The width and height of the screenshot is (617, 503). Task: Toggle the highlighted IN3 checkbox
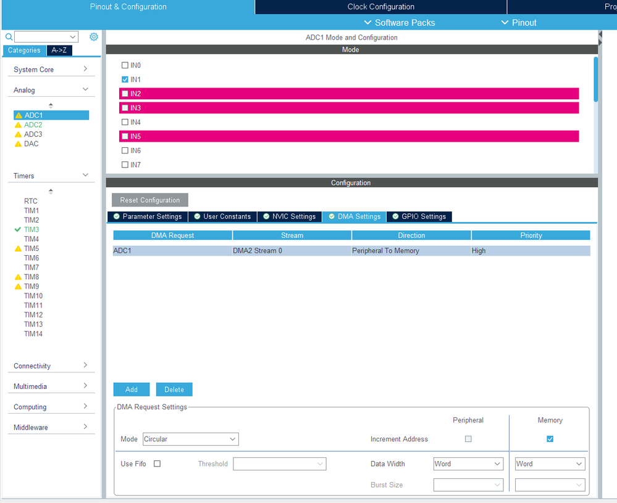pos(125,108)
